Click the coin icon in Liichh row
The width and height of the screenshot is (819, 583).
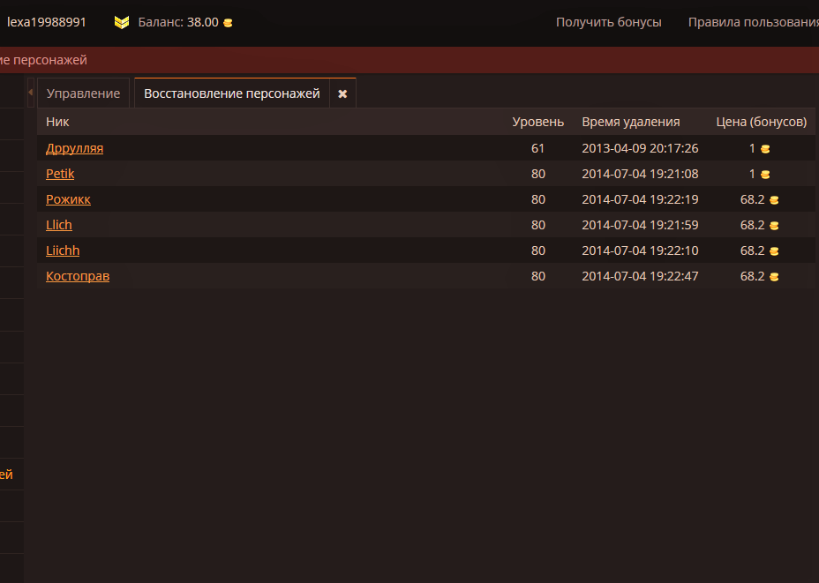click(774, 251)
